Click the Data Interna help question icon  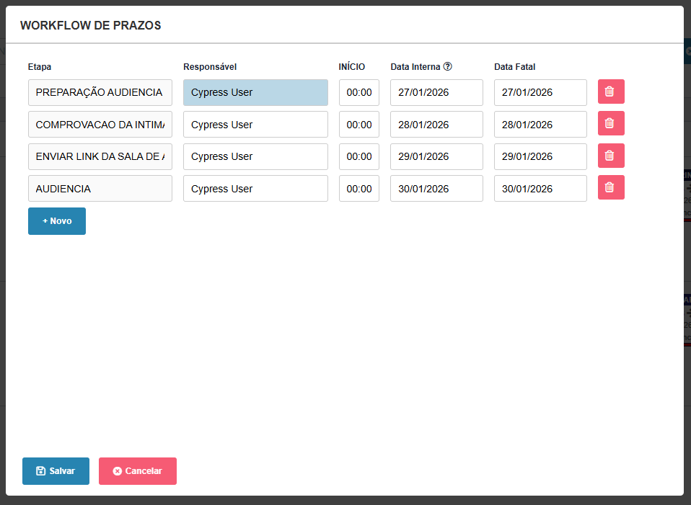coord(448,67)
